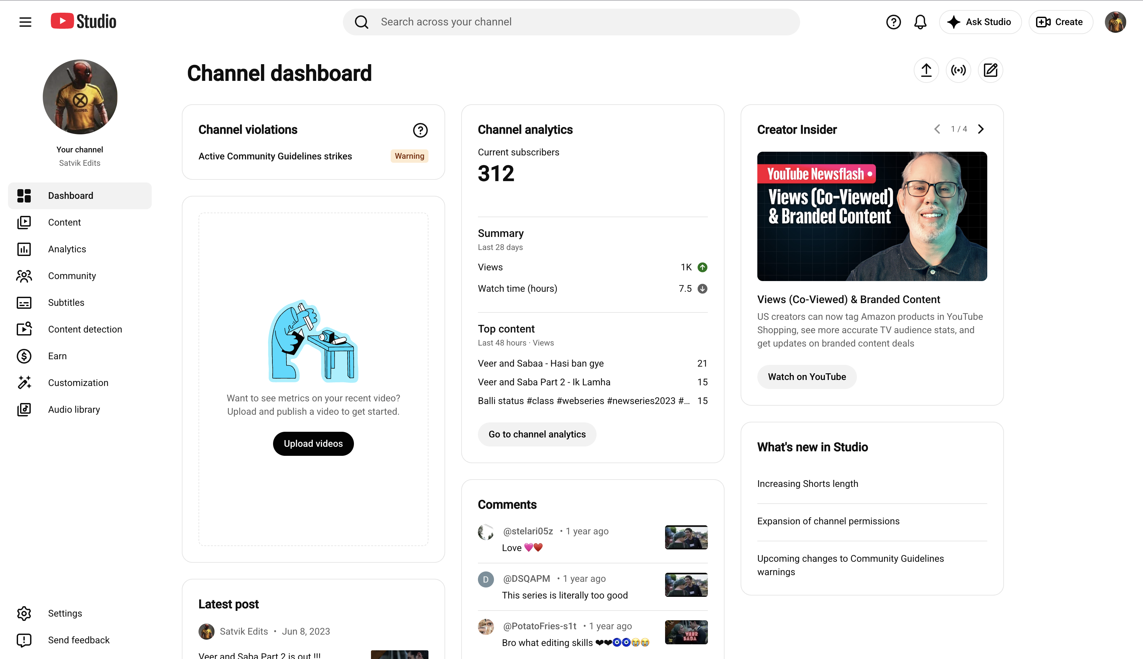Click the channel profile picture in sidebar

pyautogui.click(x=80, y=97)
